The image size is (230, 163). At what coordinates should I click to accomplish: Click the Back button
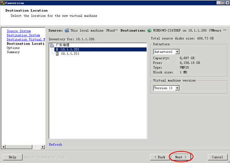point(160,157)
